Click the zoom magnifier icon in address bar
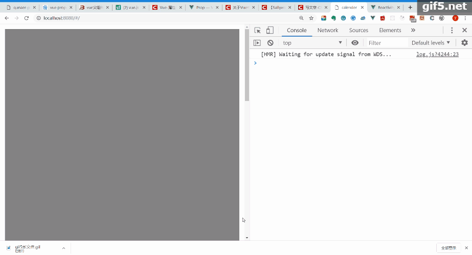 coord(301,18)
